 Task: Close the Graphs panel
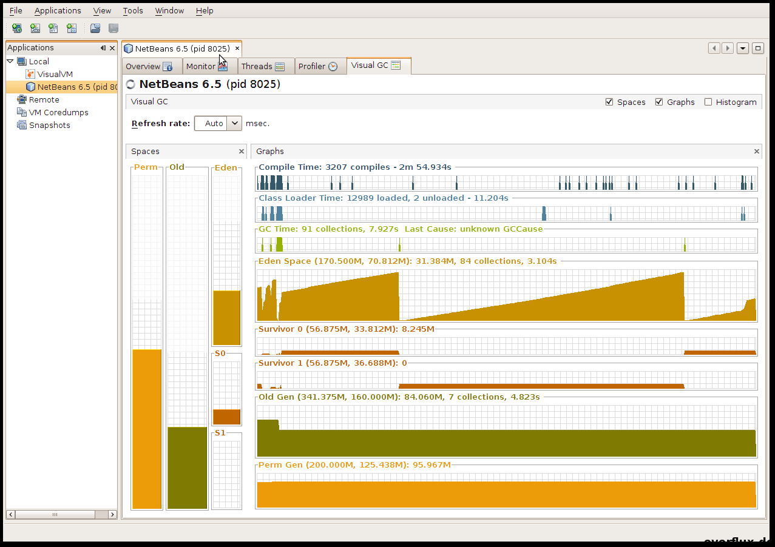click(756, 151)
